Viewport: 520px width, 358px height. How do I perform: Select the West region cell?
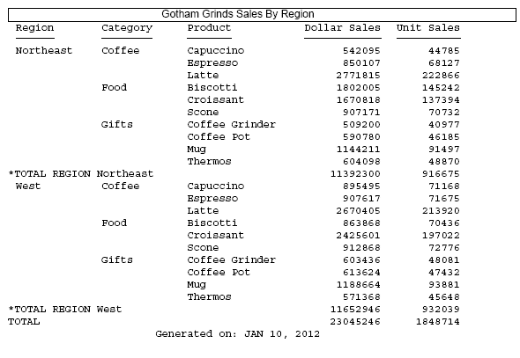[28, 186]
